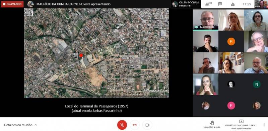The image size is (268, 131).
Task: Toggle the camera button
Action: tap(147, 125)
